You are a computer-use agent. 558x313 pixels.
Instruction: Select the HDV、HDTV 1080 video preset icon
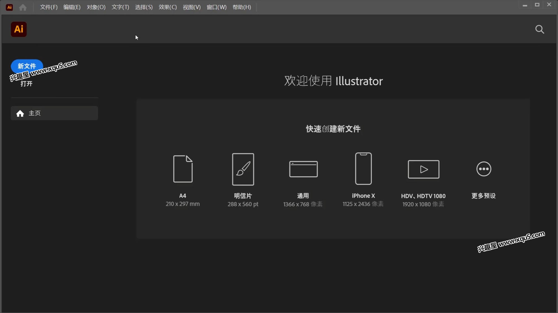(x=424, y=169)
